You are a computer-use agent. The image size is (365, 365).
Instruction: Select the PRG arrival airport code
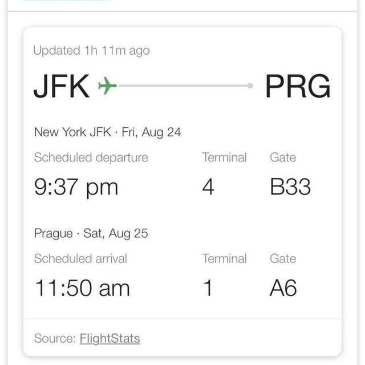click(298, 86)
